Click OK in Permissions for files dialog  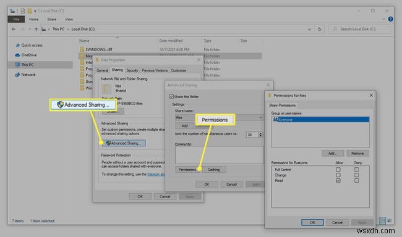312,222
